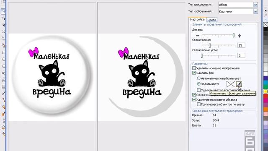The image size is (268, 151).
Task: Click the Деталь slider handle
Action: pos(234,35)
